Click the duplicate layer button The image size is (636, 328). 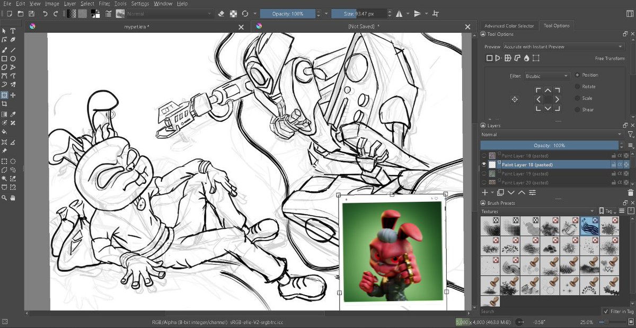click(500, 193)
